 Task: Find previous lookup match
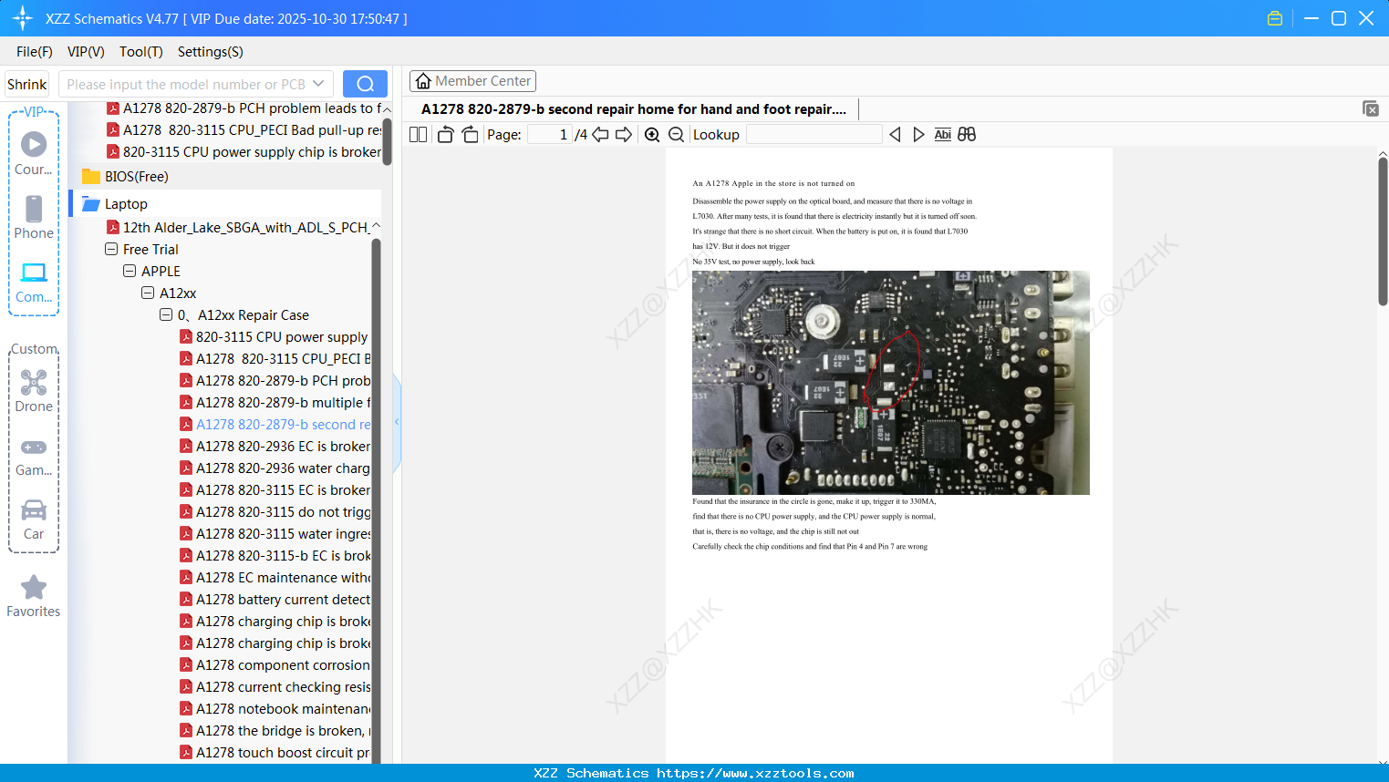(895, 135)
